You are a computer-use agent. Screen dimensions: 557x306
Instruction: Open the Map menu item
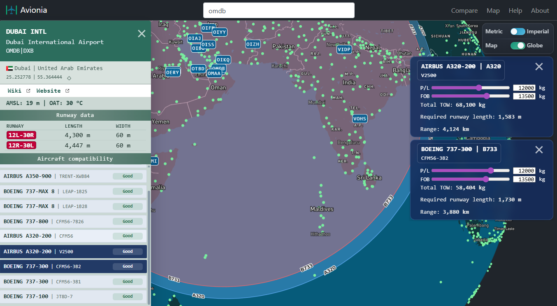coord(493,11)
